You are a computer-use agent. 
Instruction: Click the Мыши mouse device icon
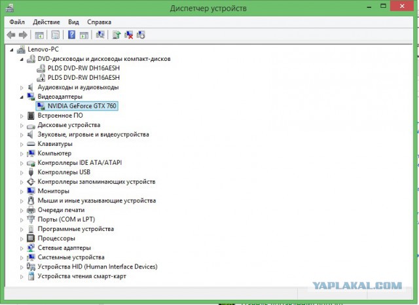[31, 200]
